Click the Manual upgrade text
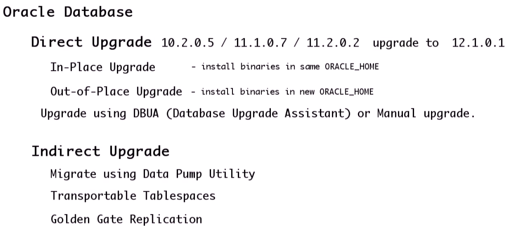Viewport: 514px width, 234px height. [x=426, y=113]
